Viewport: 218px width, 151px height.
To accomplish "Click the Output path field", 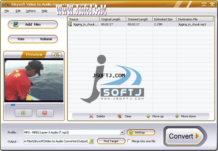I will click(x=56, y=141).
